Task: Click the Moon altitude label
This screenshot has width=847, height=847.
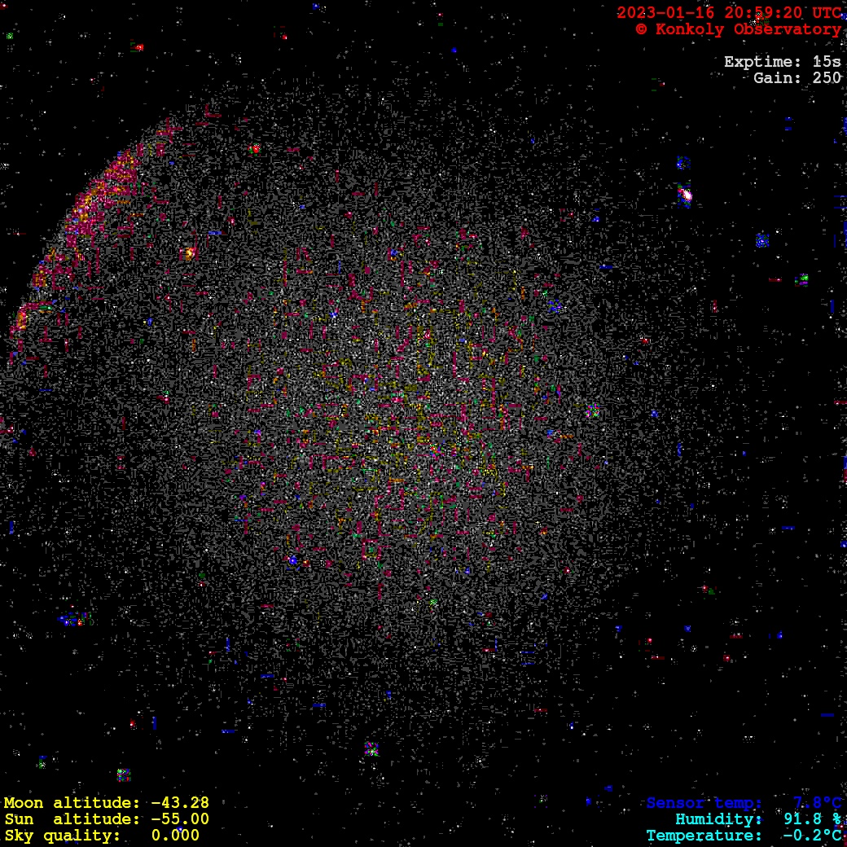Action: coord(72,803)
